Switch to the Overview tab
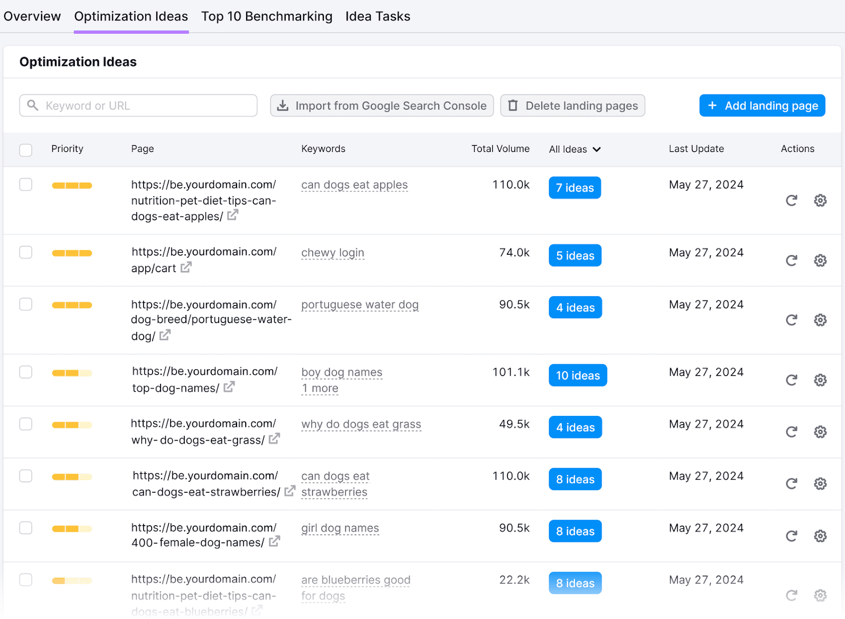This screenshot has height=619, width=845. point(32,16)
